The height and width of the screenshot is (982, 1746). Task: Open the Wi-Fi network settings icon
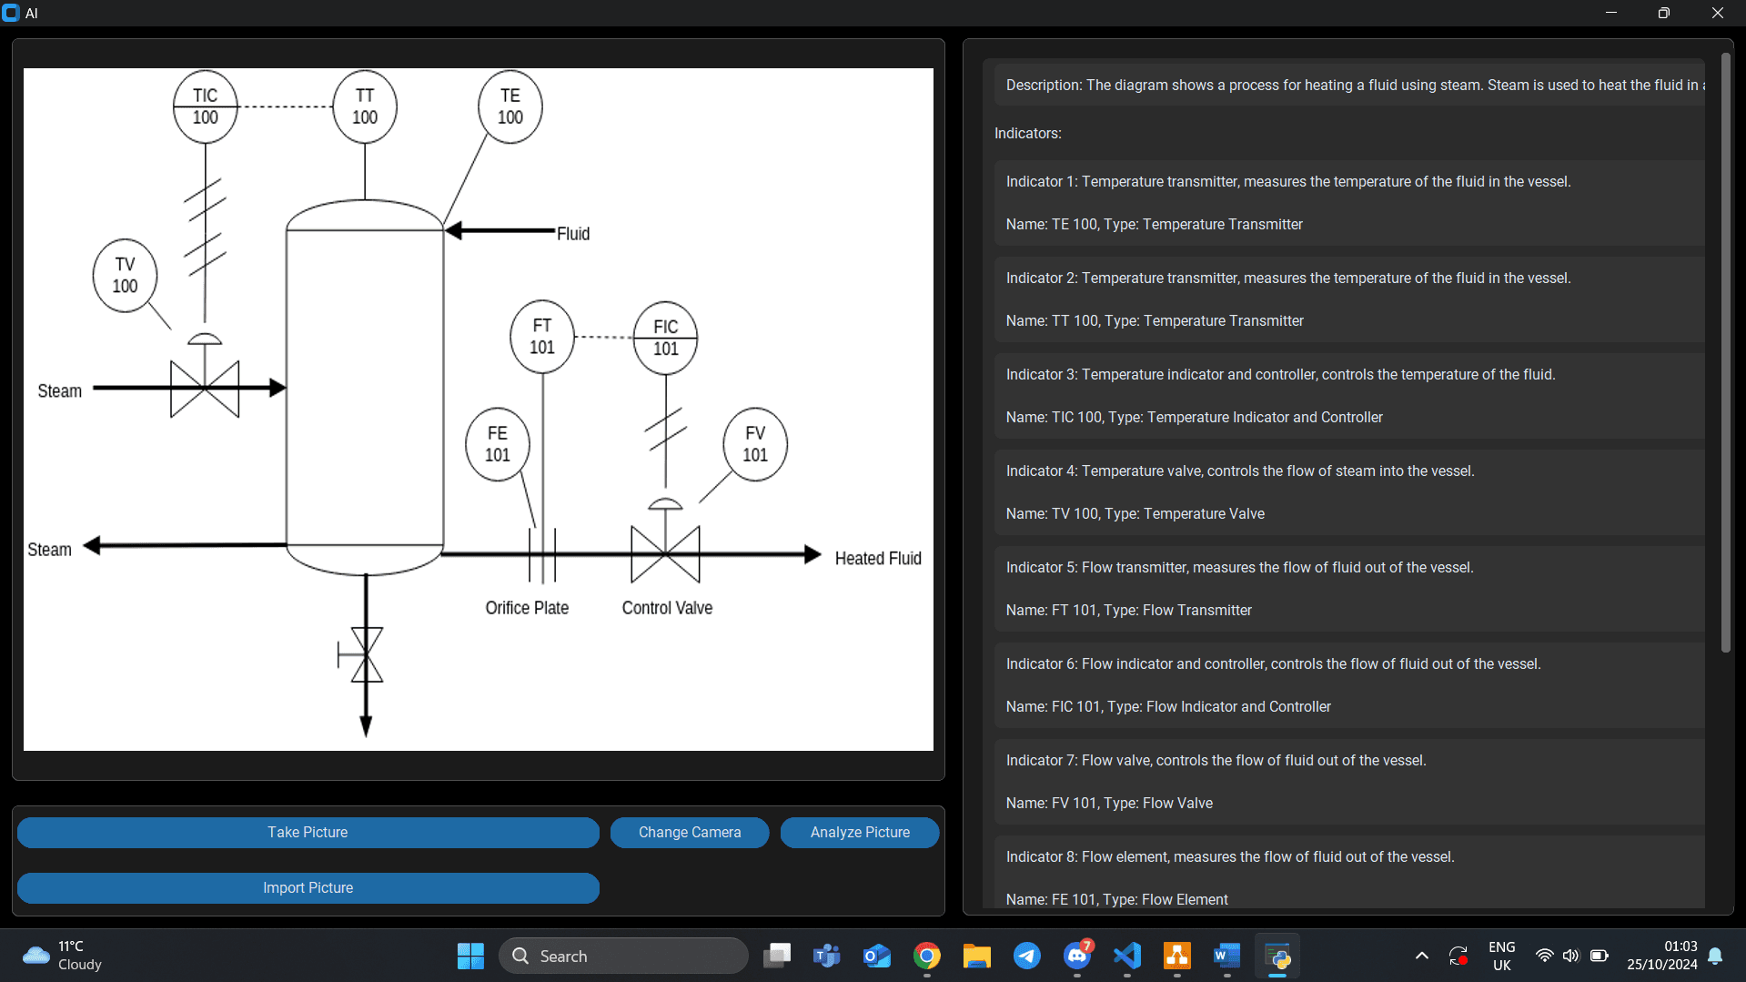1544,956
